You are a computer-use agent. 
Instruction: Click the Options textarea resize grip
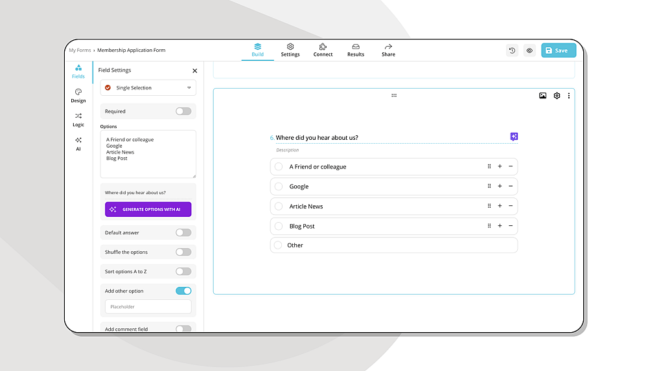(x=194, y=176)
